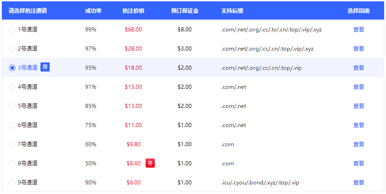Click the selected 3号通道 radio button
This screenshot has height=194, width=386.
pos(12,68)
